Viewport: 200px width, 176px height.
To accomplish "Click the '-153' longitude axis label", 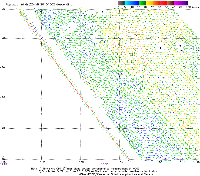I will (159, 162).
